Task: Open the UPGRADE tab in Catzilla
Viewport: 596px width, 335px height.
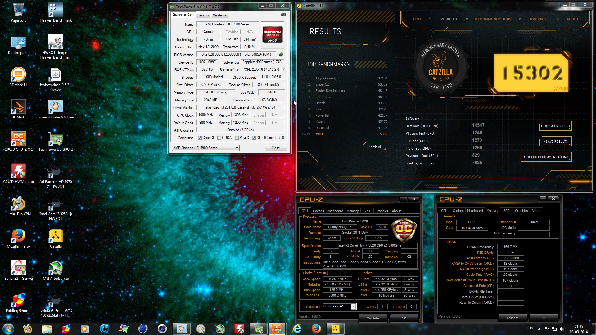Action: [538, 19]
